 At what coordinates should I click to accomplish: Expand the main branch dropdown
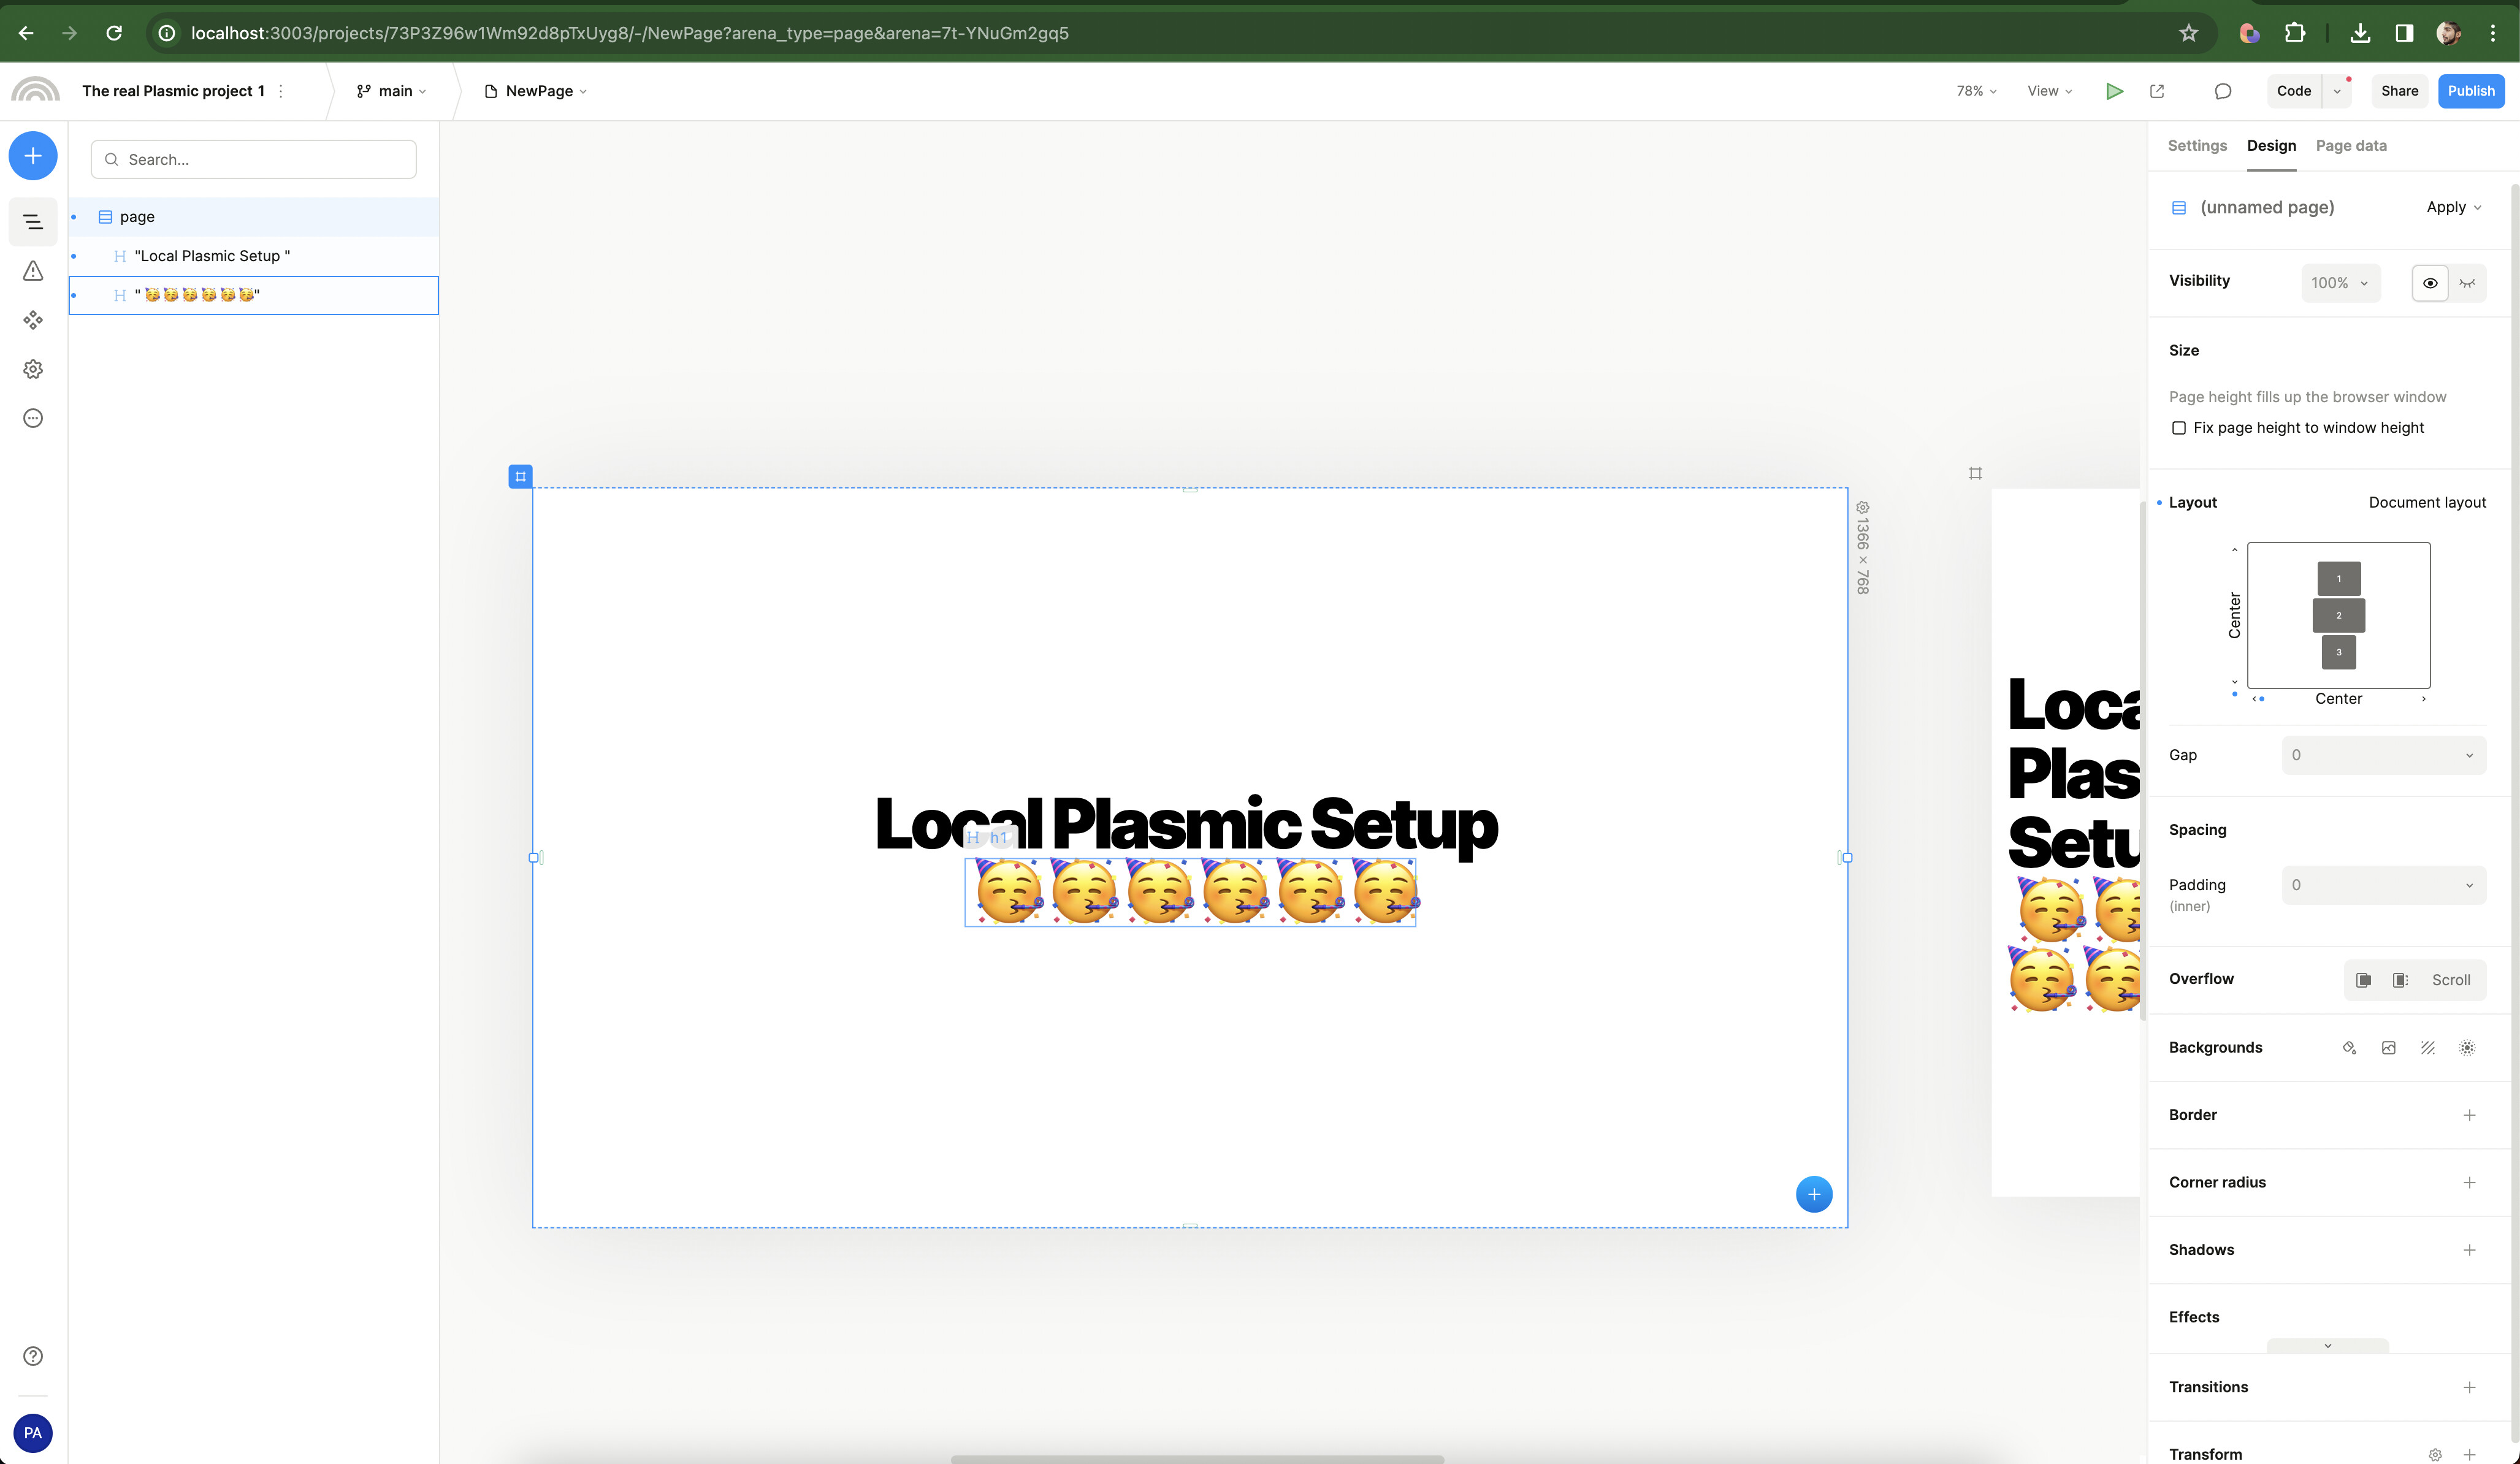(392, 91)
